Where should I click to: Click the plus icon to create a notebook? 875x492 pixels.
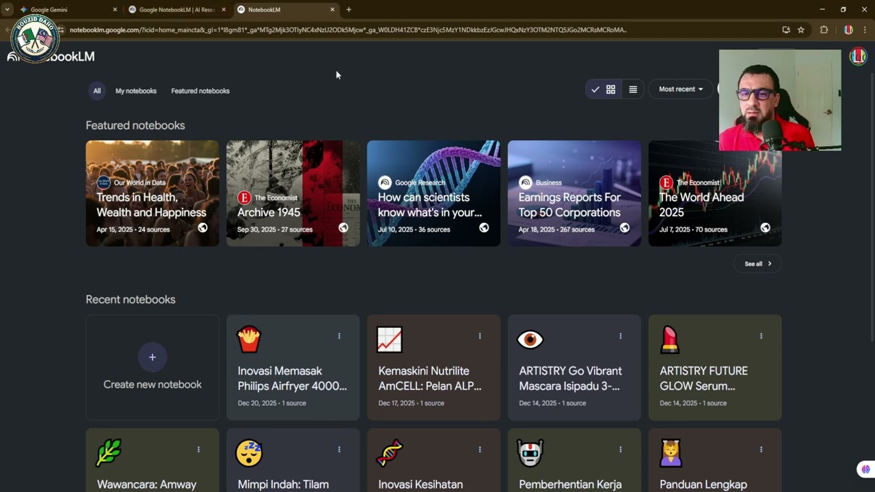point(152,357)
